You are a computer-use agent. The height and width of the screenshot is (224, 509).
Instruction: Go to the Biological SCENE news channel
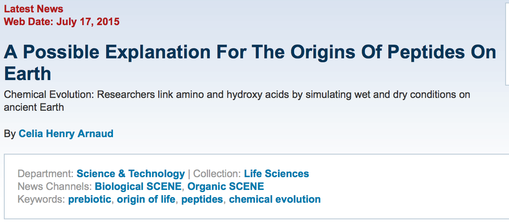(x=138, y=187)
